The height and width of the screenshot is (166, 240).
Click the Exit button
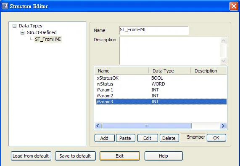120,156
